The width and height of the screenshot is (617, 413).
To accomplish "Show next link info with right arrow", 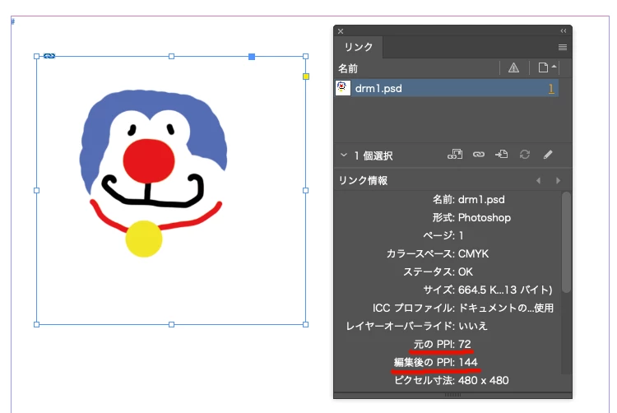I will click(558, 180).
